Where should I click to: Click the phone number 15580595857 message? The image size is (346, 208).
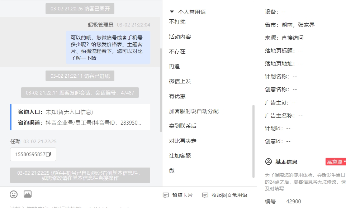[33, 154]
